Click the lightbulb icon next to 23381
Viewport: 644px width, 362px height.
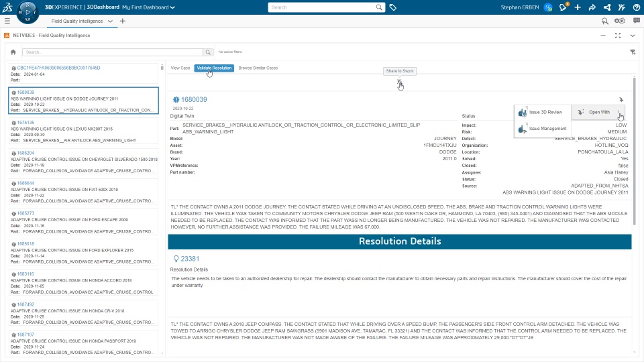[176, 259]
